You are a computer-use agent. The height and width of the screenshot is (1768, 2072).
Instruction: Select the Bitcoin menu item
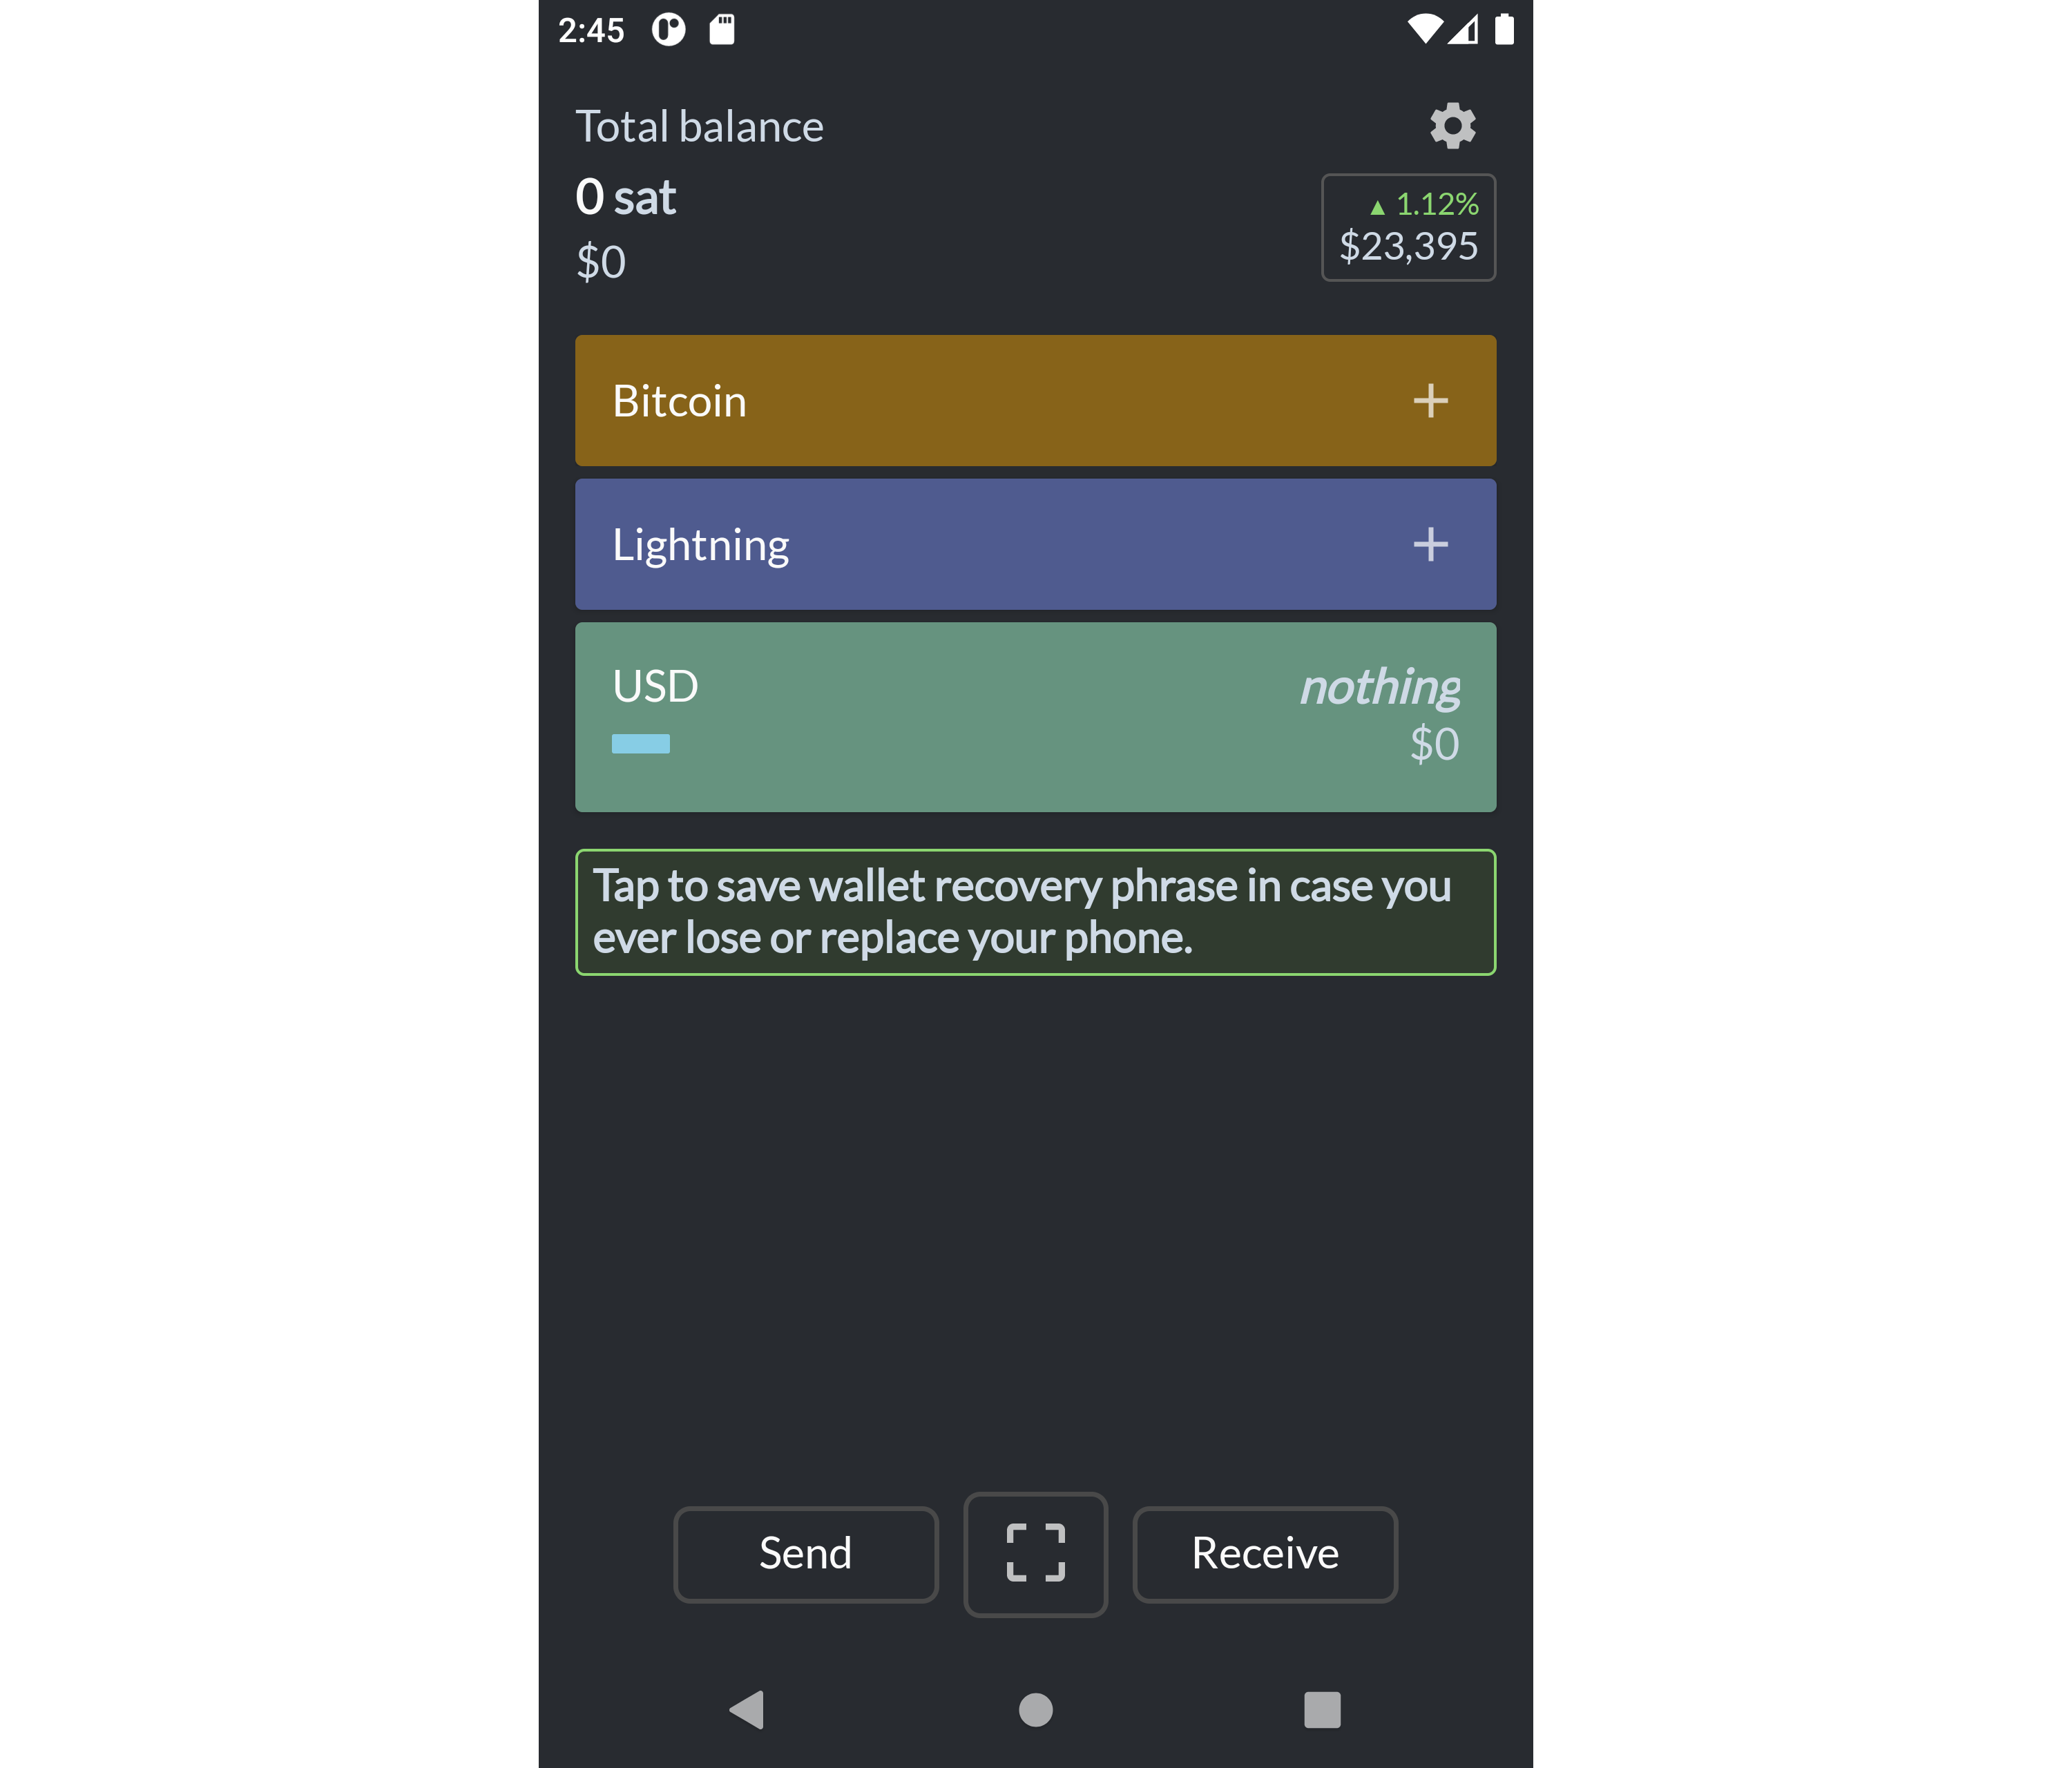pyautogui.click(x=1035, y=400)
